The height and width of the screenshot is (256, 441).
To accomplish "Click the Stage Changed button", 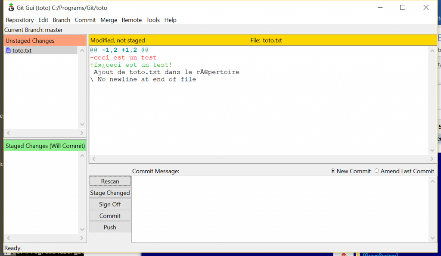I will coord(110,193).
